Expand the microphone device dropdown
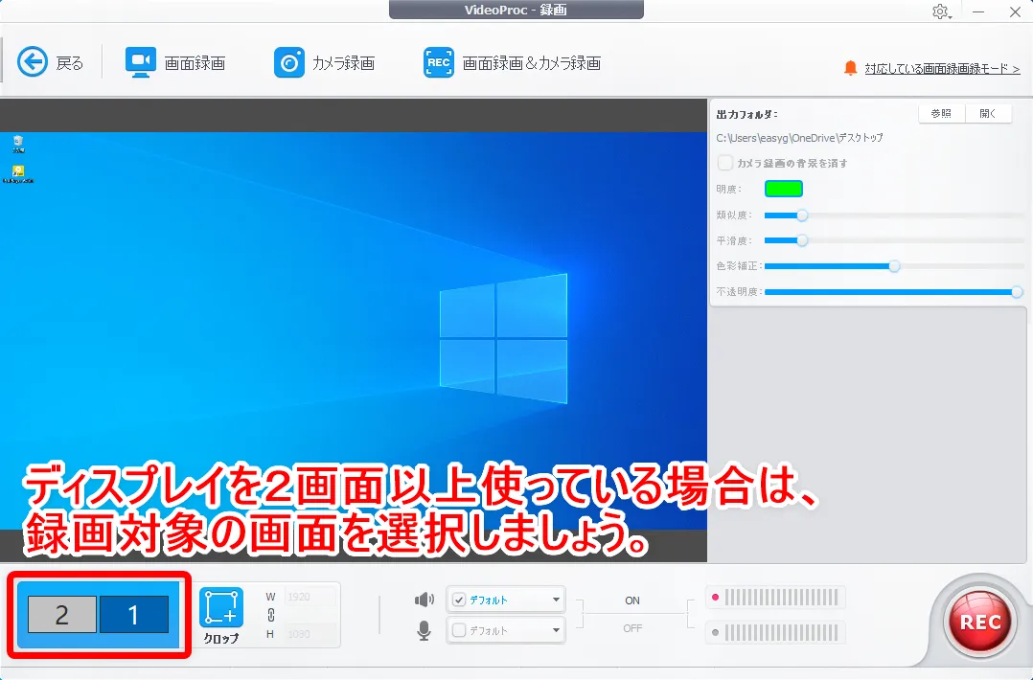The width and height of the screenshot is (1033, 680). click(x=556, y=630)
